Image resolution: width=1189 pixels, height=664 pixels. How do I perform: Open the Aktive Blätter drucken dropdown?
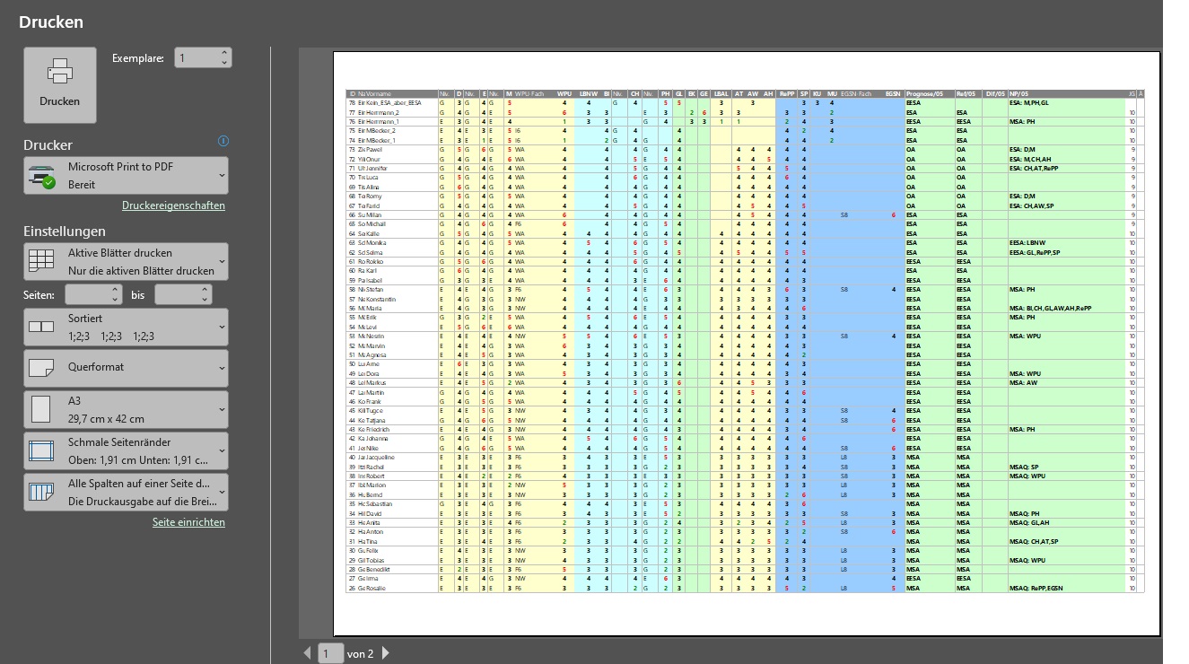tap(126, 261)
